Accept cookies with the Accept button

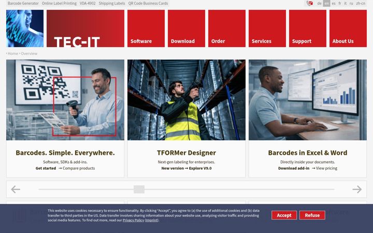point(284,215)
